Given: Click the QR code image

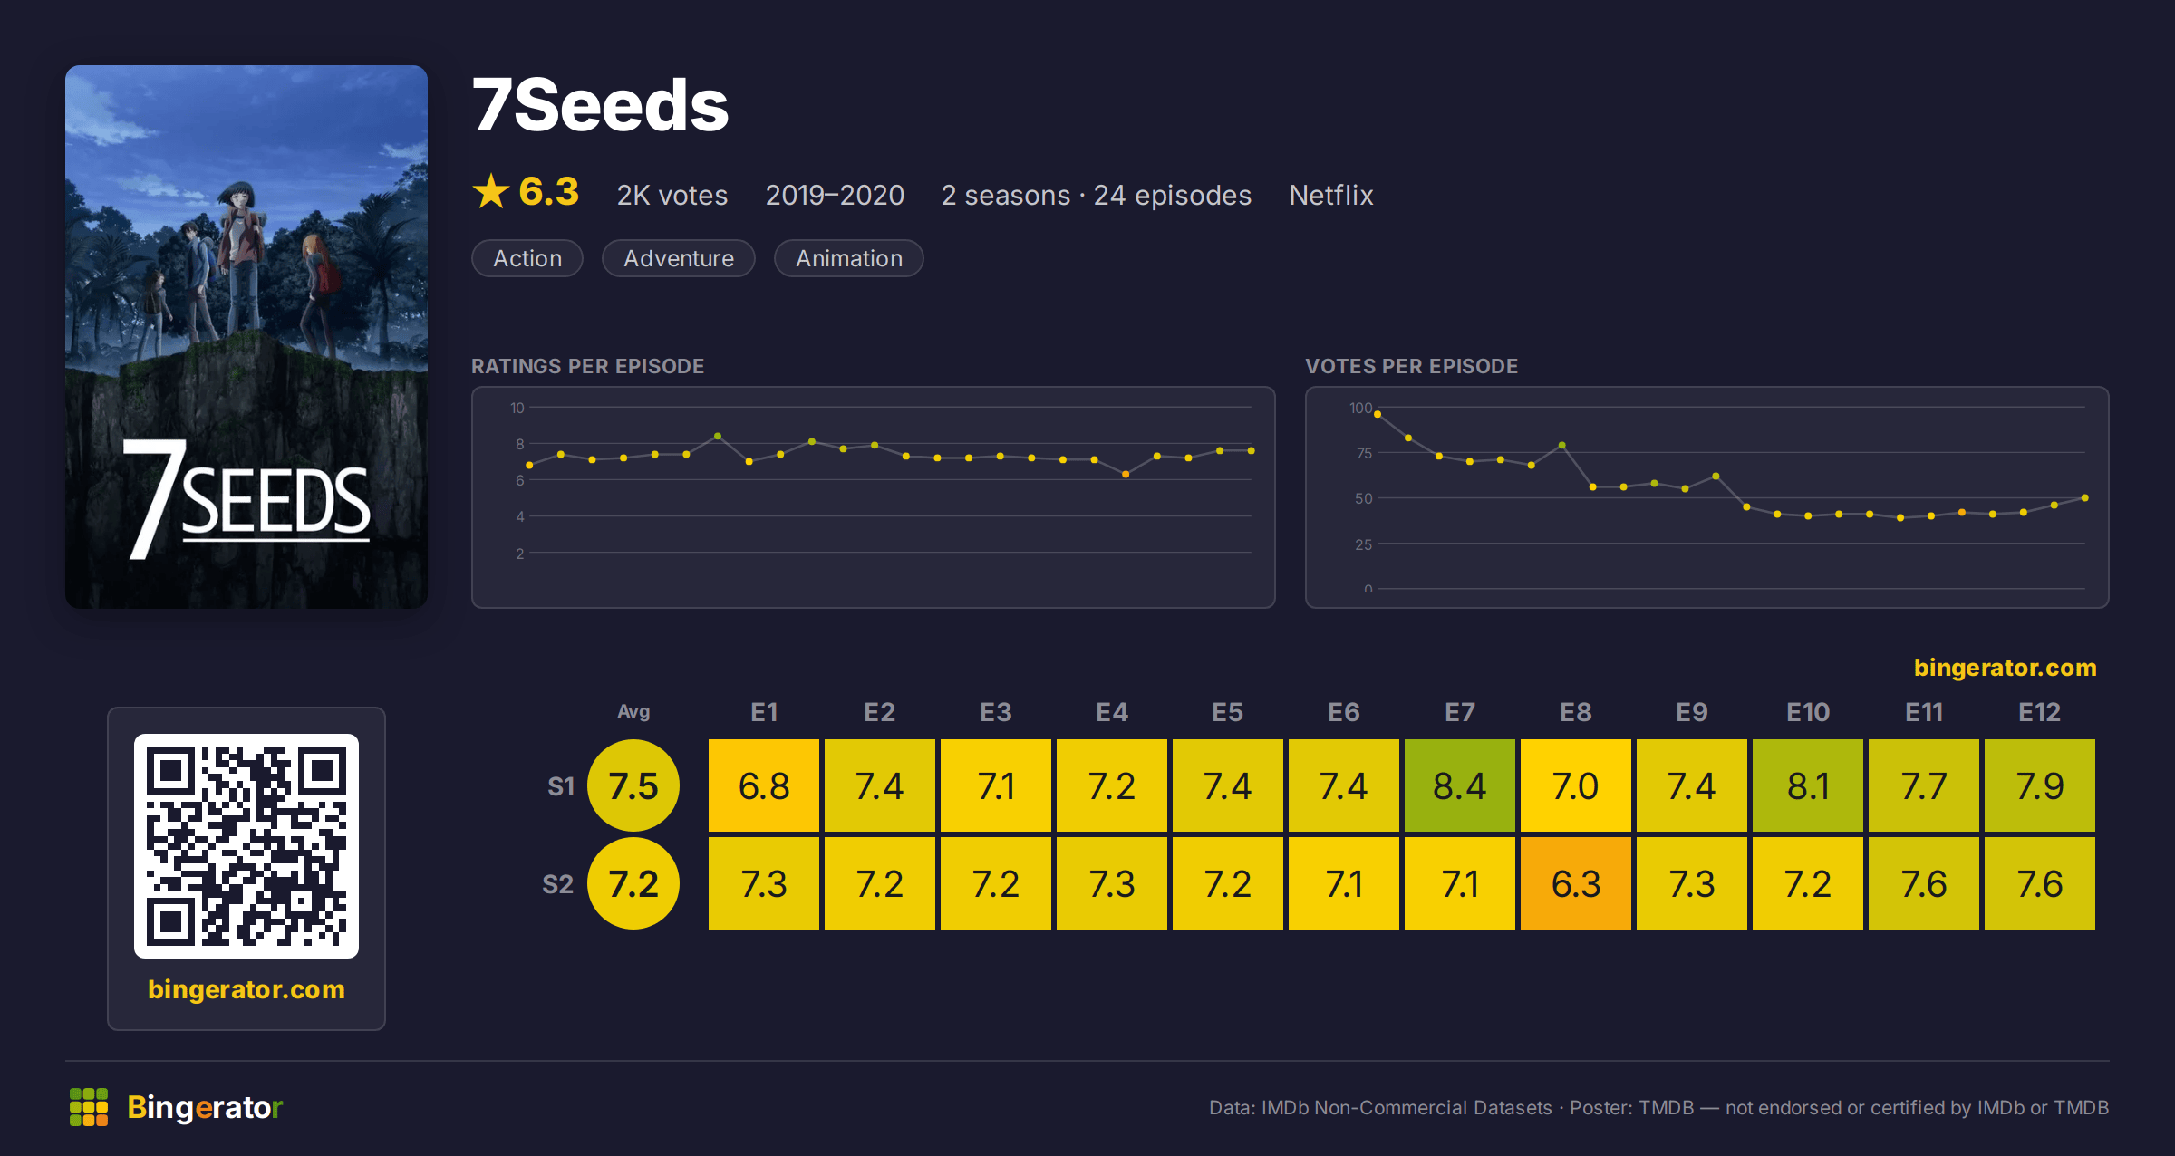Looking at the screenshot, I should 246,846.
